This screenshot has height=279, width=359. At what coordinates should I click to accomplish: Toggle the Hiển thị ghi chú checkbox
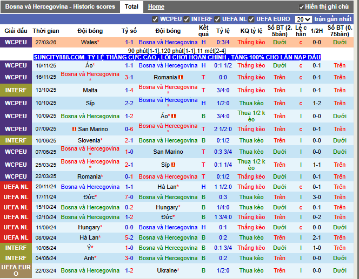tap(302, 7)
